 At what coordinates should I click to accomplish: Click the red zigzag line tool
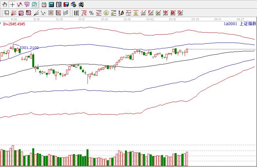pos(20,5)
